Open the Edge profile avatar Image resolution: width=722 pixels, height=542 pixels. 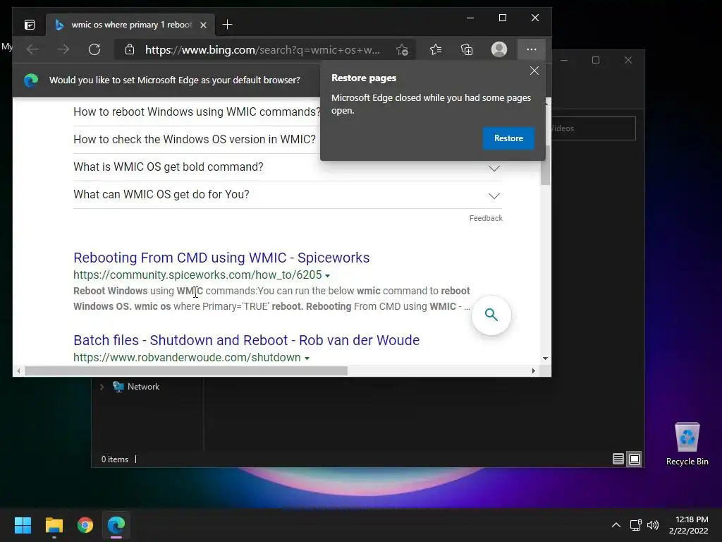tap(499, 49)
